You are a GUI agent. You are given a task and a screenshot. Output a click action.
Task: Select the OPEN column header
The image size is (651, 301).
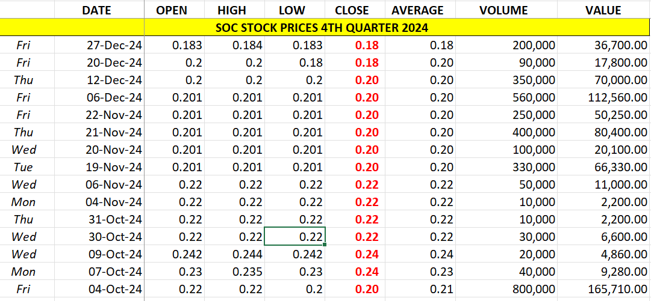175,10
